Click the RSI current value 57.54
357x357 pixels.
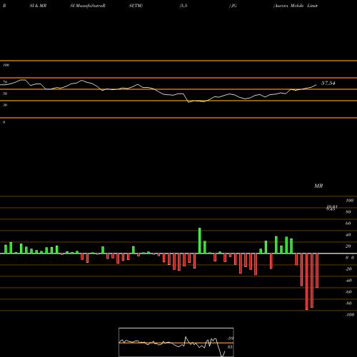(328, 83)
